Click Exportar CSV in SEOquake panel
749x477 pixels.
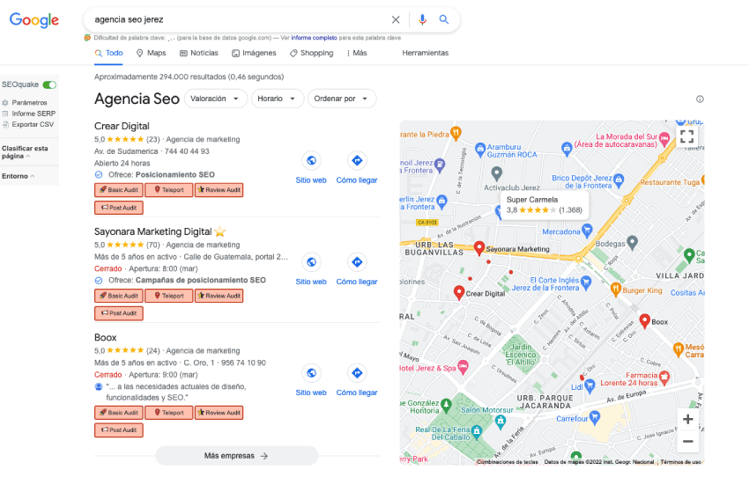point(27,124)
